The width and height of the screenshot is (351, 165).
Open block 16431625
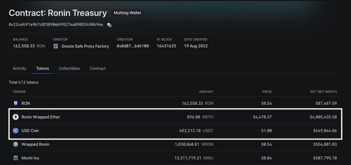pos(166,46)
